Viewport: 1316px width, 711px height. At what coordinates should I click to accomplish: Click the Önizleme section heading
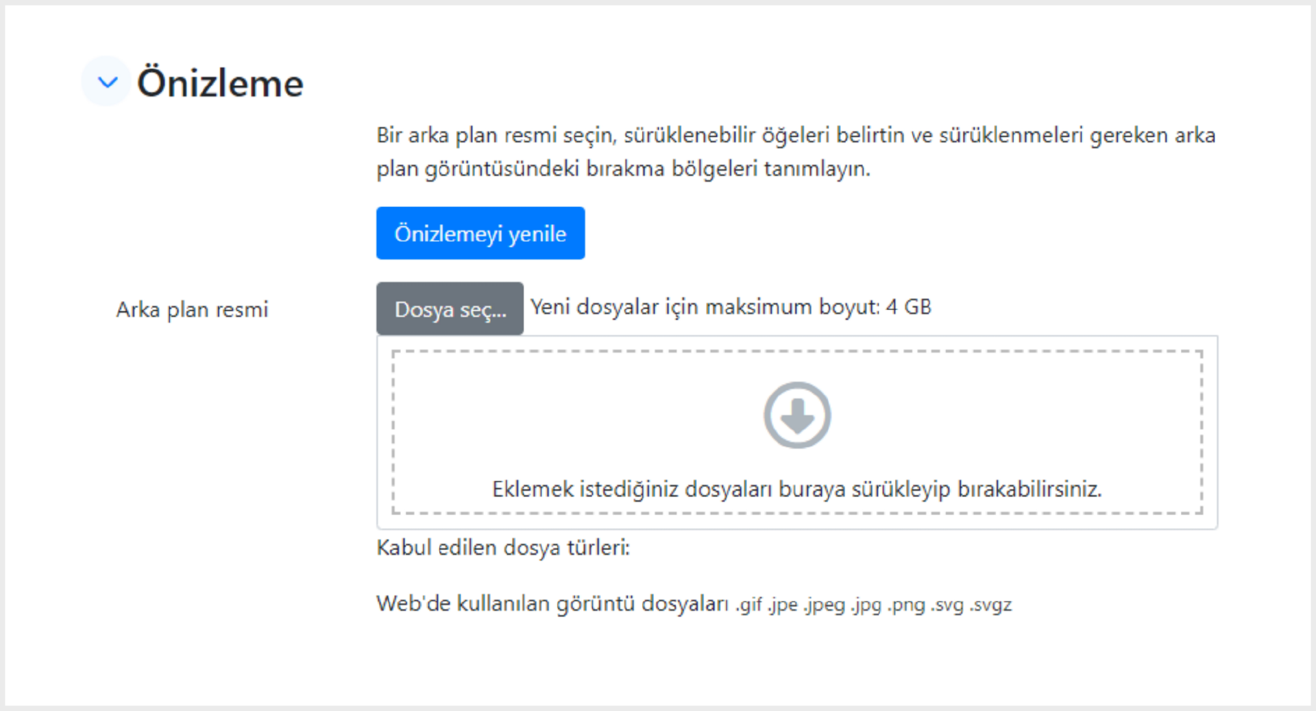[x=220, y=83]
